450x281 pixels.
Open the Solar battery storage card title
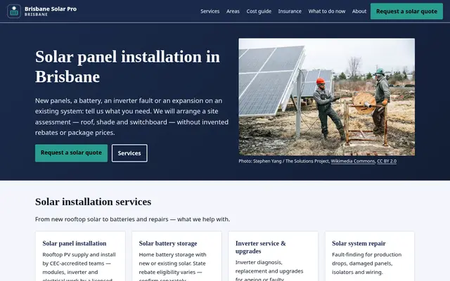coord(168,244)
